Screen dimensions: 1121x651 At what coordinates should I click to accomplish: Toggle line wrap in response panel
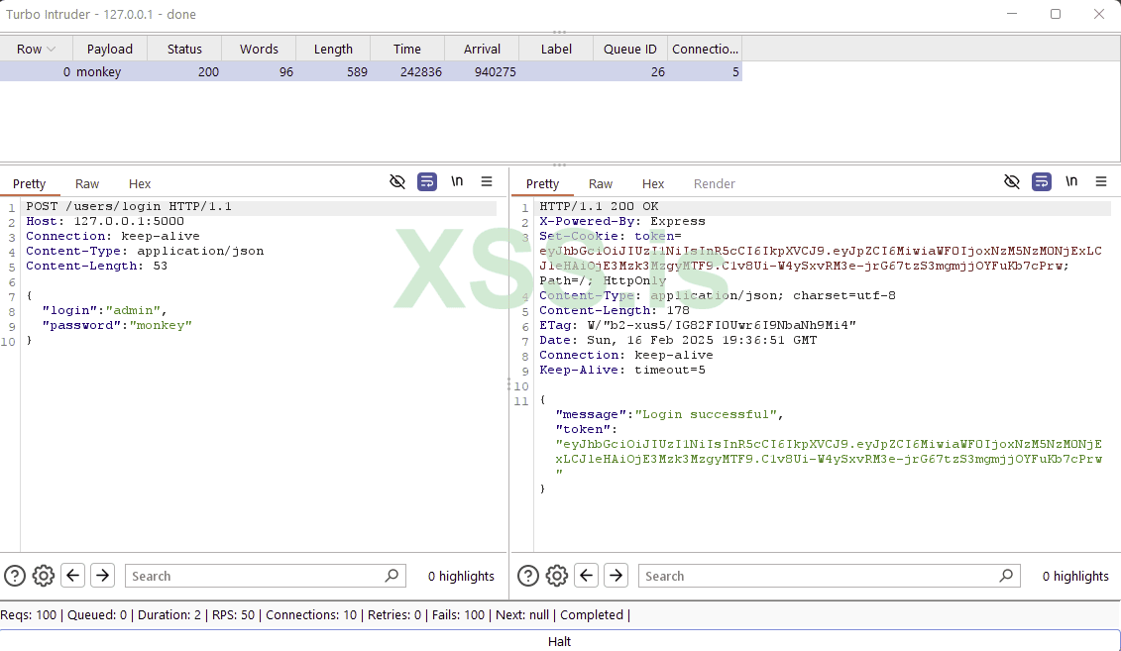(1042, 181)
